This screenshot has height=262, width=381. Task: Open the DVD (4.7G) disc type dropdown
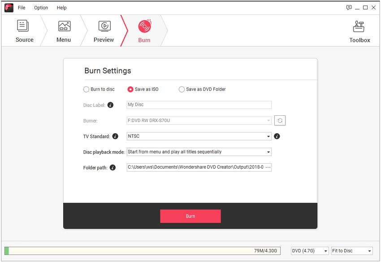pyautogui.click(x=309, y=251)
